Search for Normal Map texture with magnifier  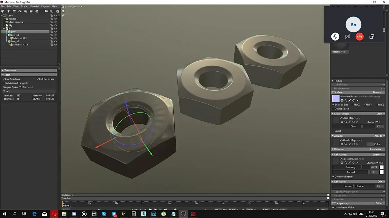(346, 101)
